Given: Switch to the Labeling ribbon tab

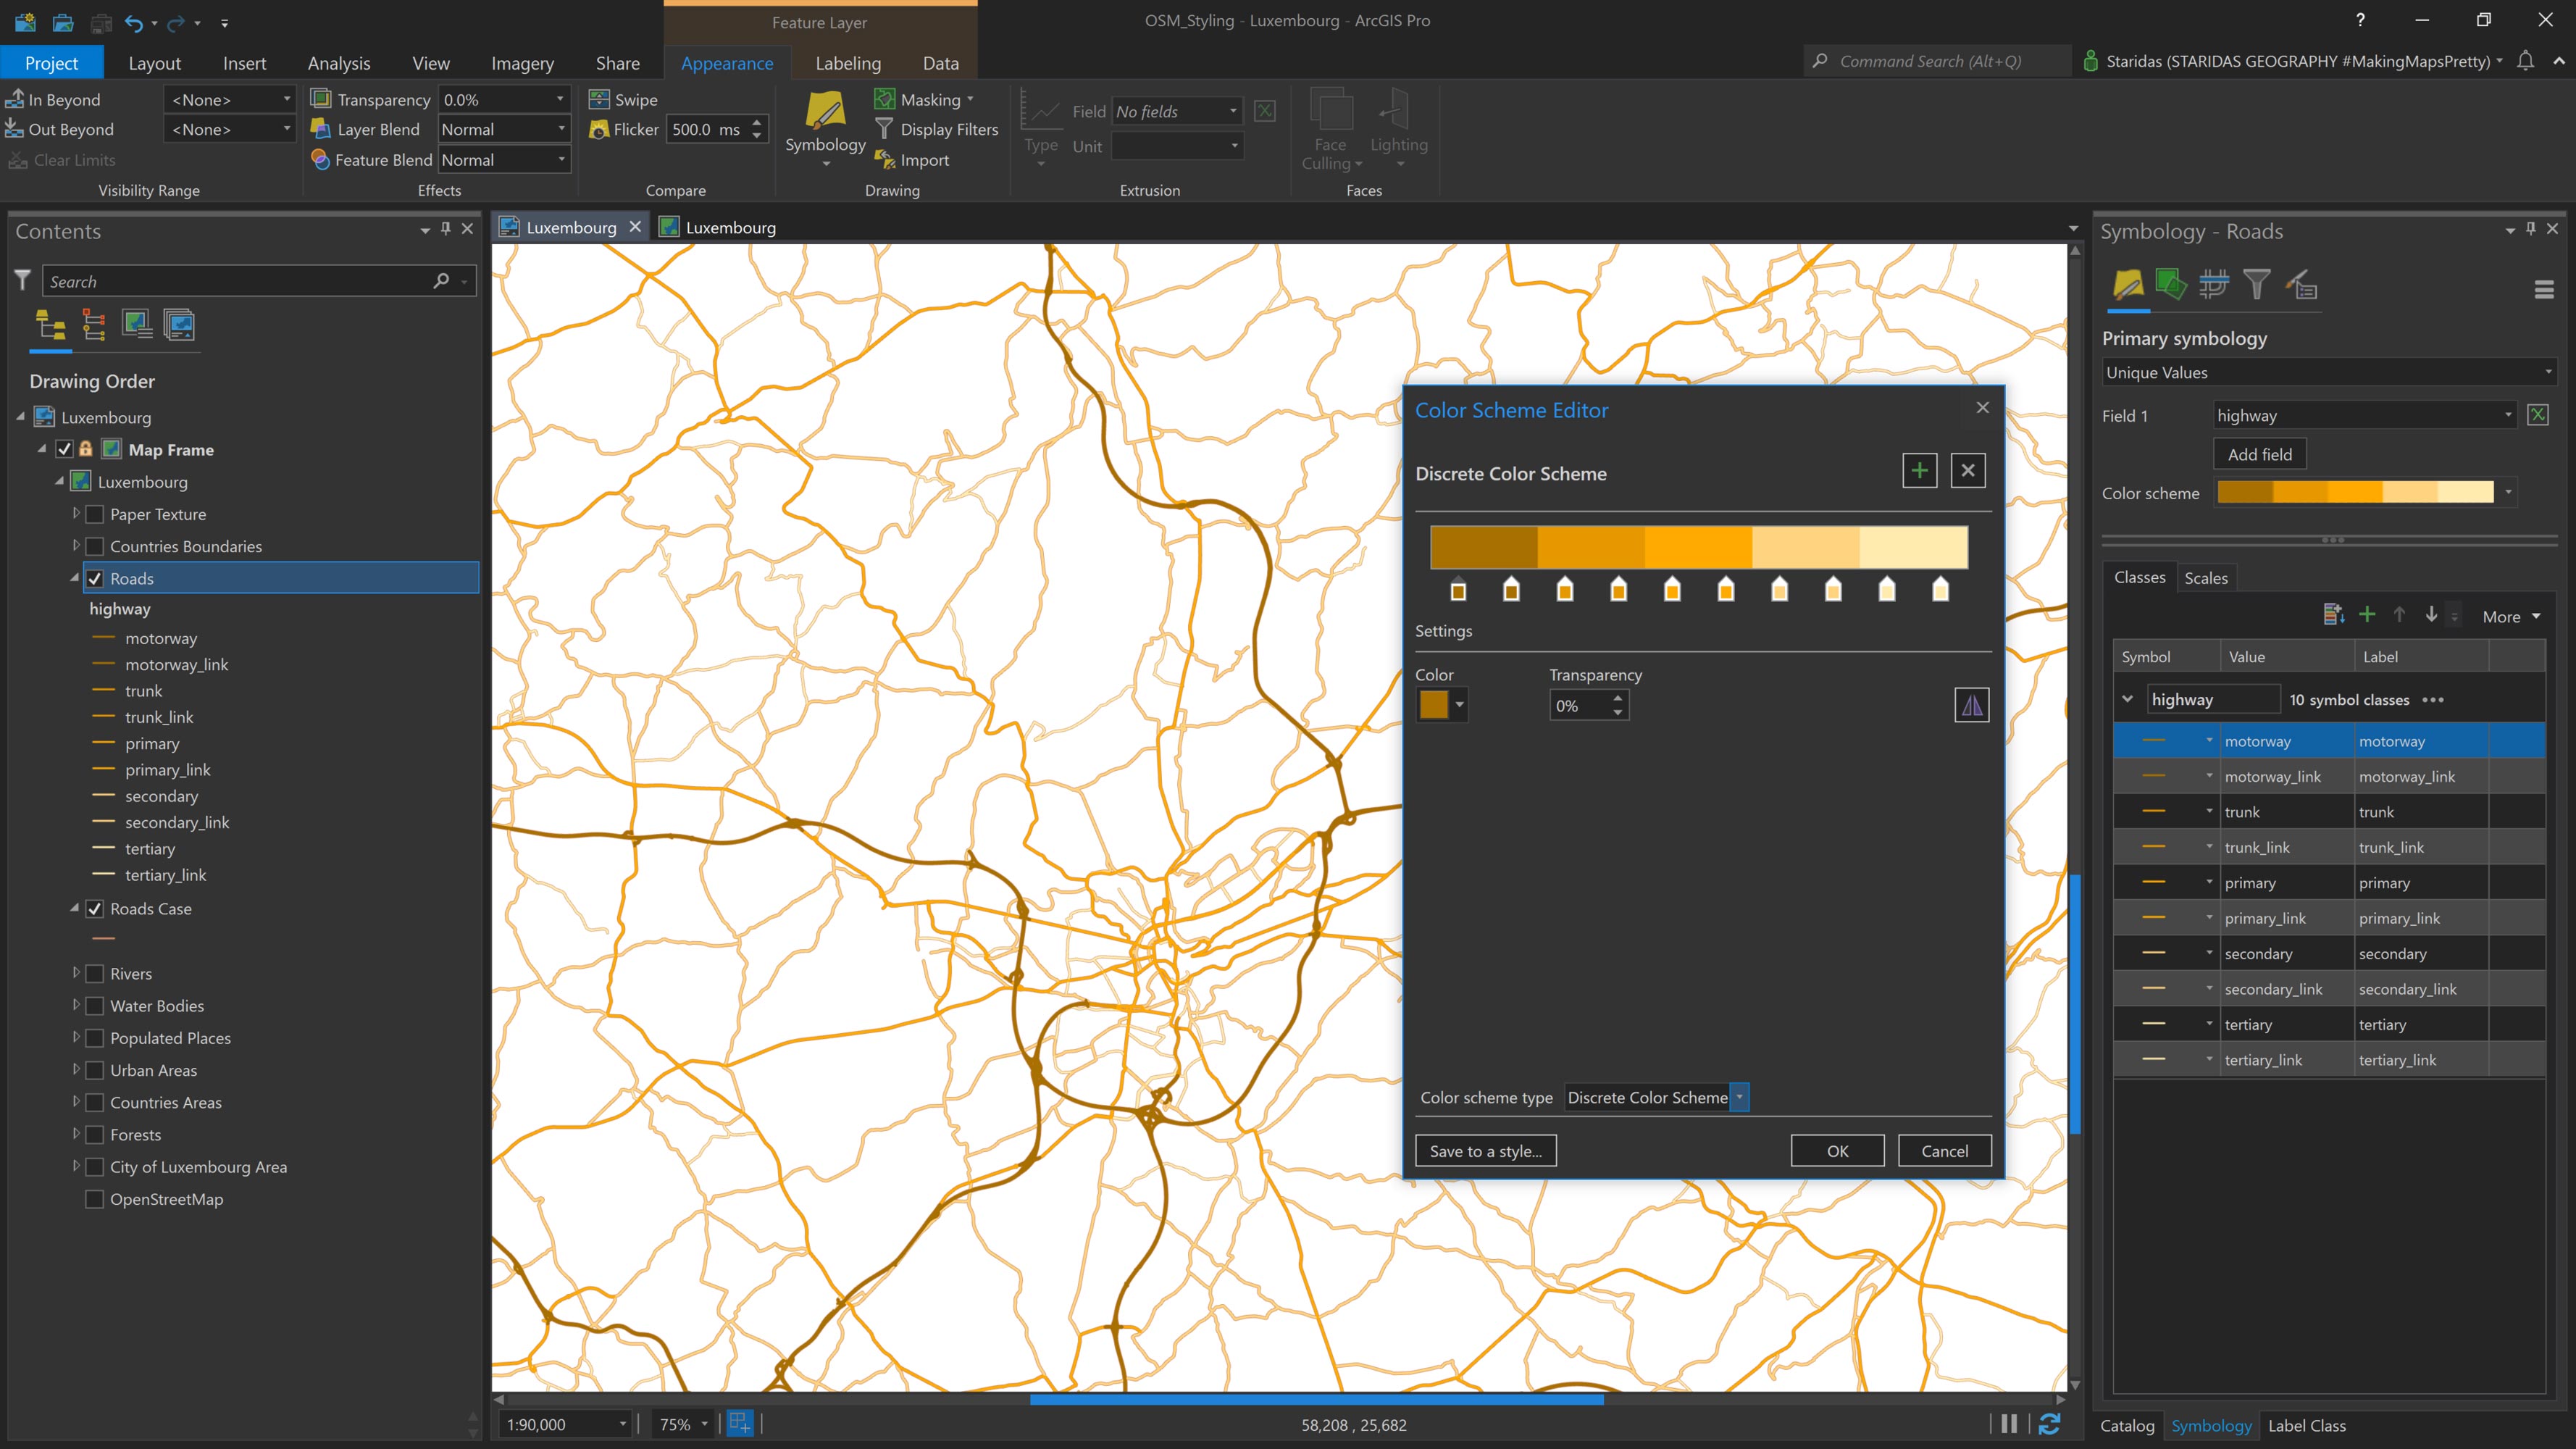Looking at the screenshot, I should tap(847, 62).
